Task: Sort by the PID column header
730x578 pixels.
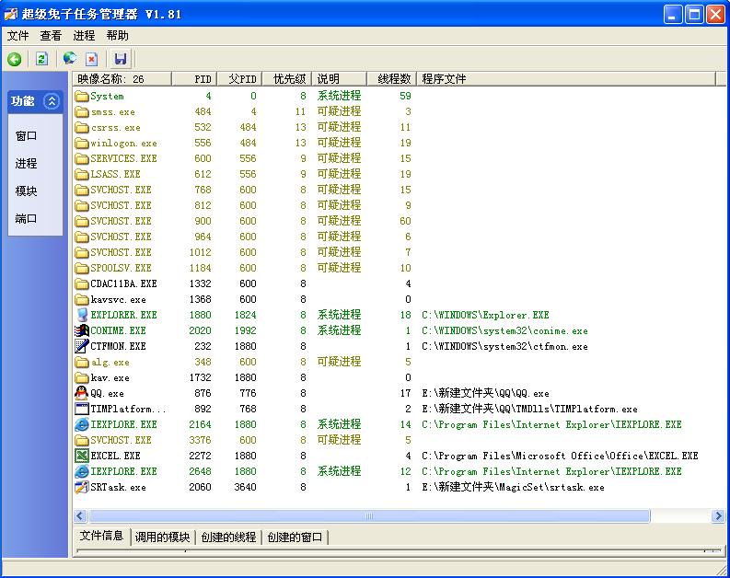Action: coord(194,79)
